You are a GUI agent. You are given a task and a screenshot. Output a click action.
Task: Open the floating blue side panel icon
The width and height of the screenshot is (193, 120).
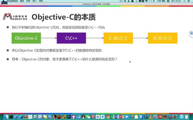[191, 33]
